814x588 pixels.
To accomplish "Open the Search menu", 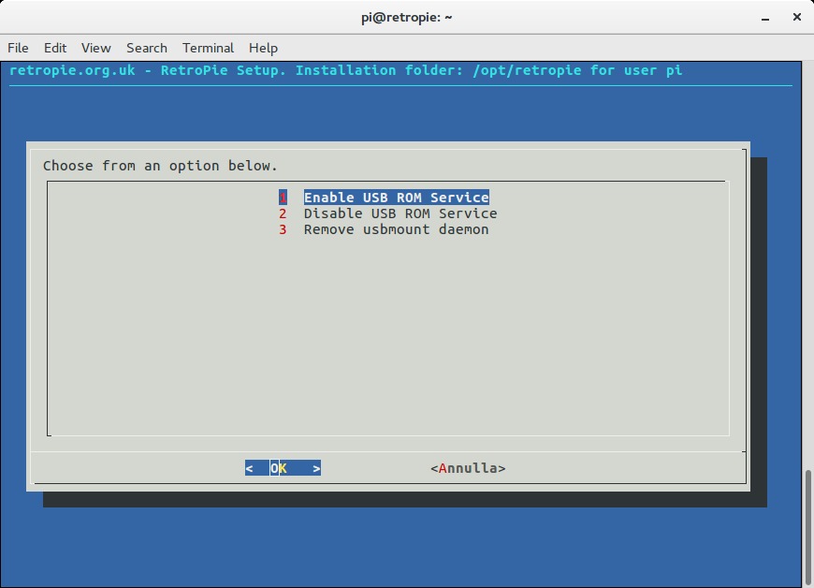I will tap(146, 48).
